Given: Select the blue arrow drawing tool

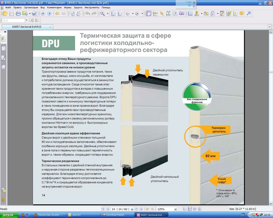Looking at the screenshot, I should coord(249,13).
